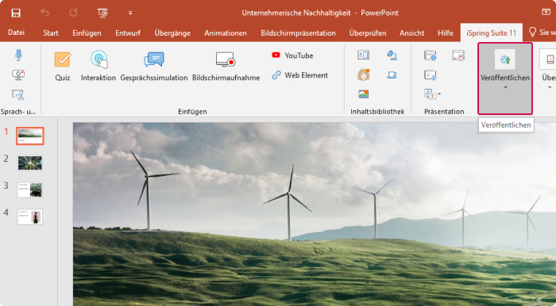Switch to the Start tab

pyautogui.click(x=51, y=33)
